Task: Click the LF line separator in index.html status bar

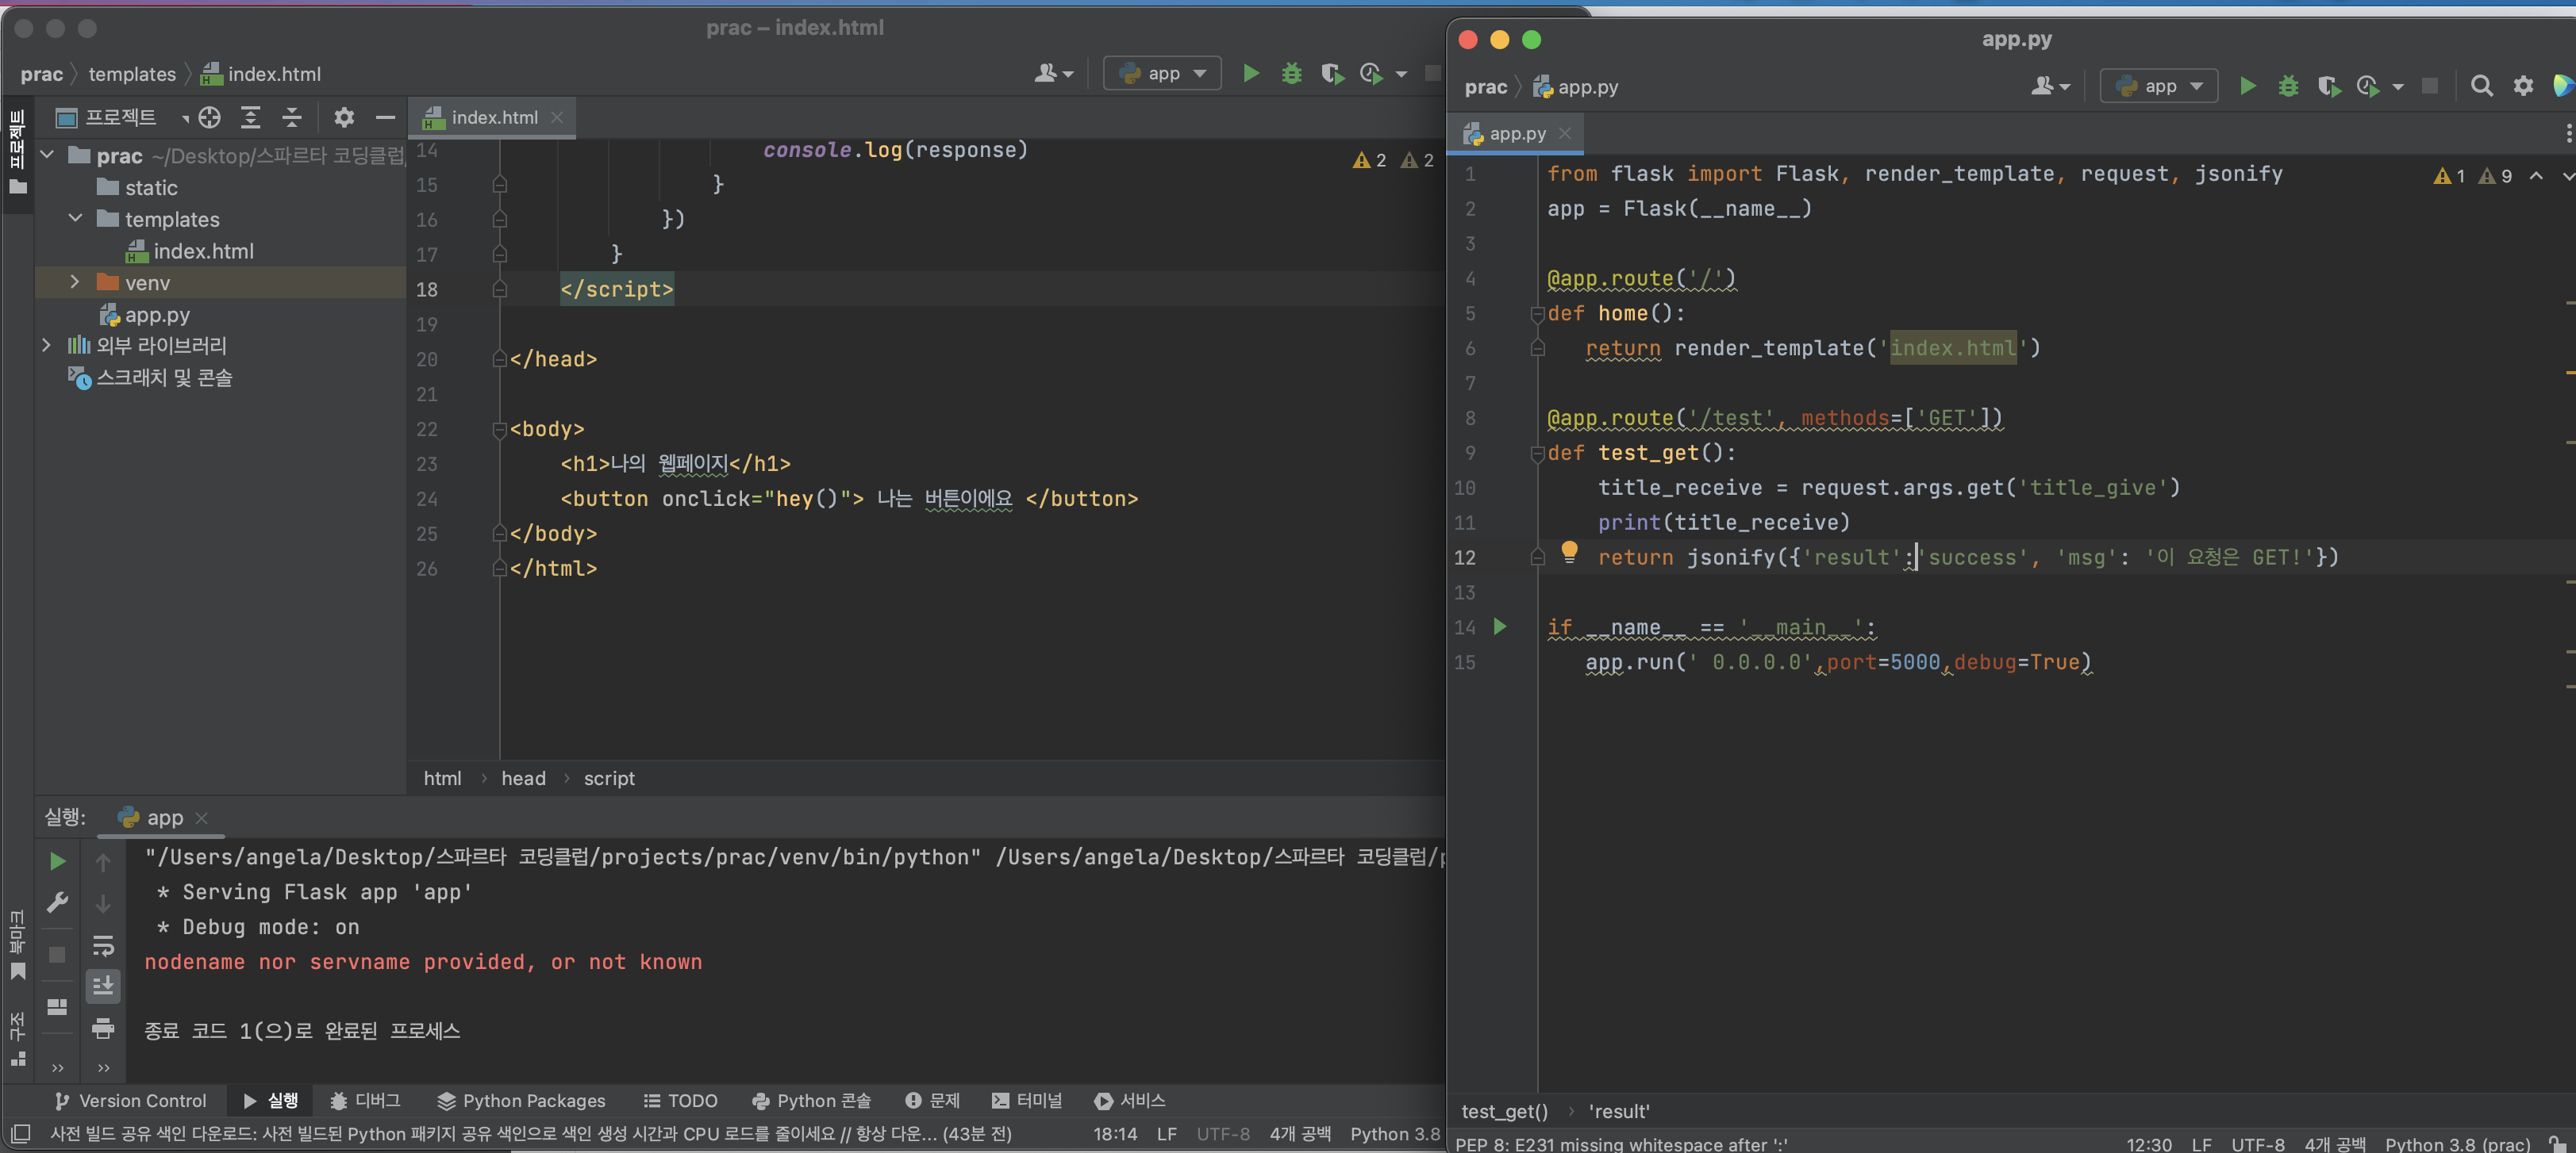Action: [x=1166, y=1134]
